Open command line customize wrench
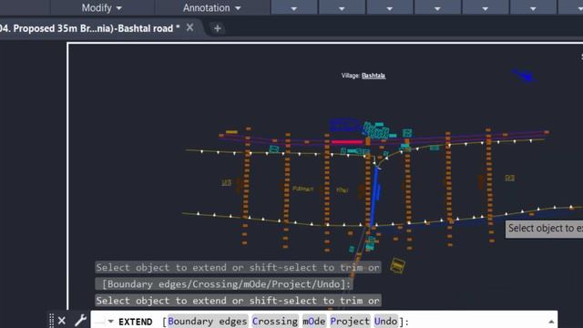Image resolution: width=583 pixels, height=328 pixels. tap(80, 321)
